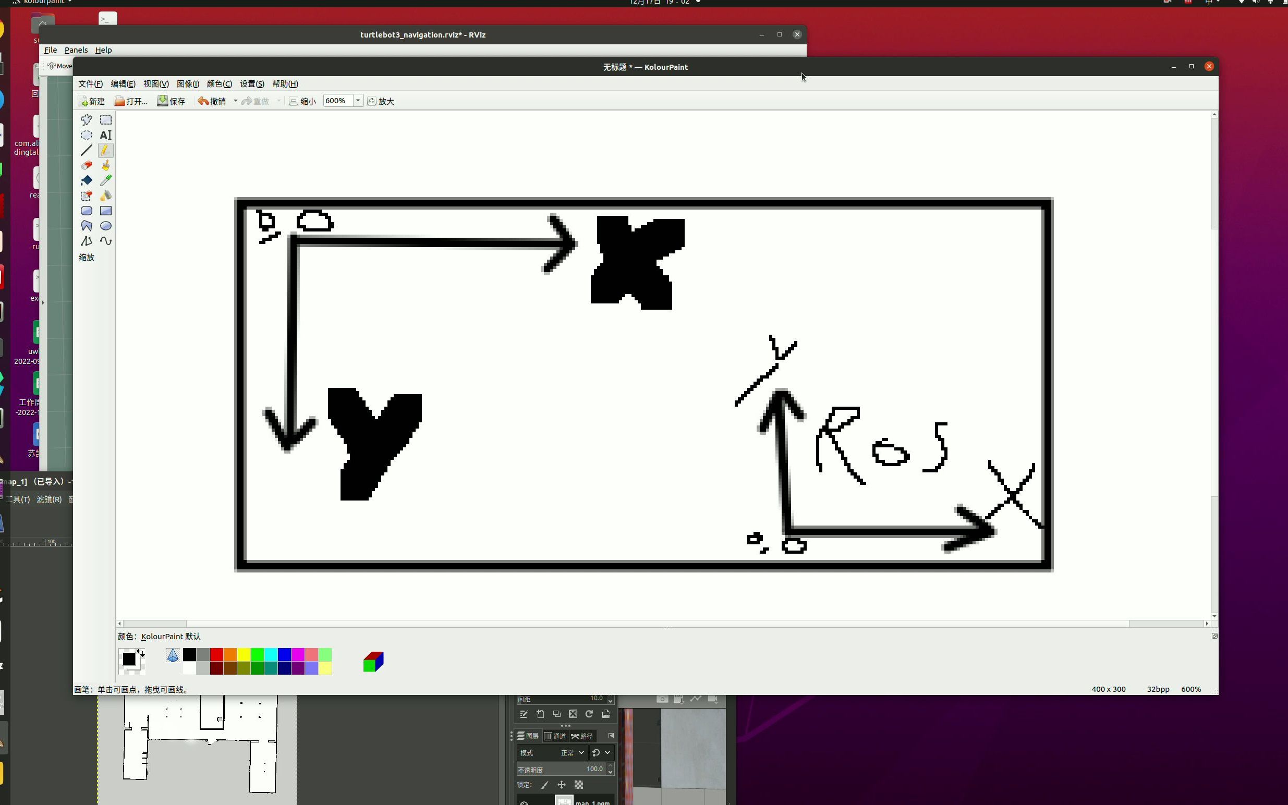Click the GIMP clear brush settings icon

573,714
